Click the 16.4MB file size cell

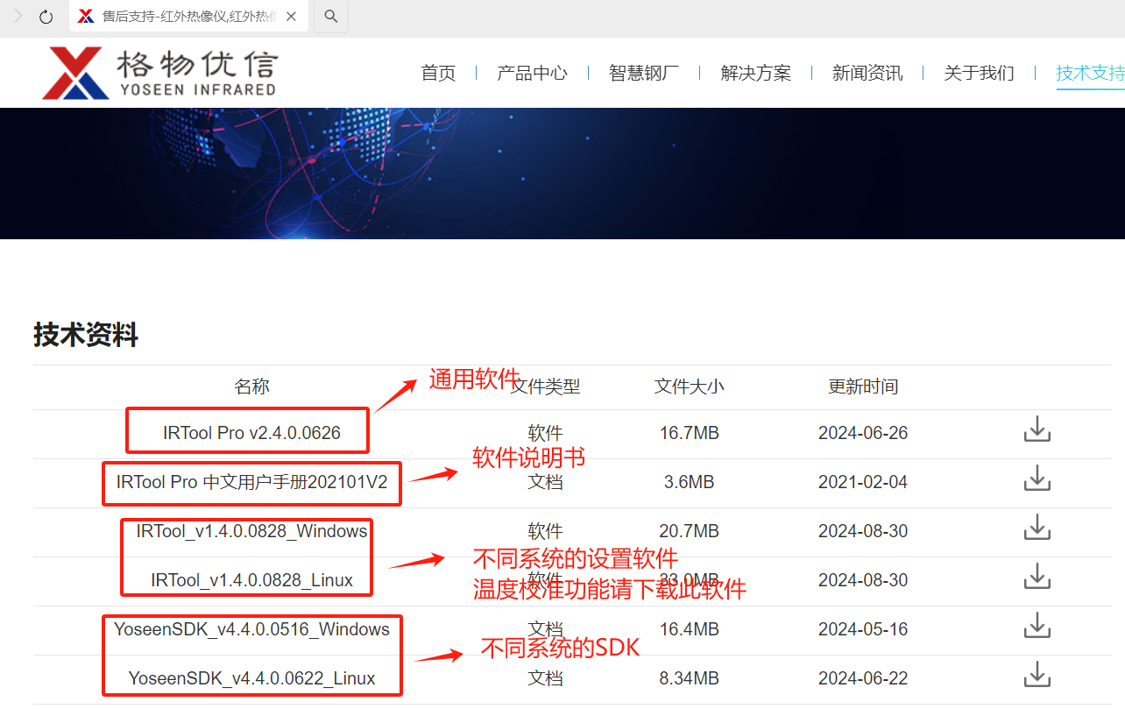[x=689, y=629]
